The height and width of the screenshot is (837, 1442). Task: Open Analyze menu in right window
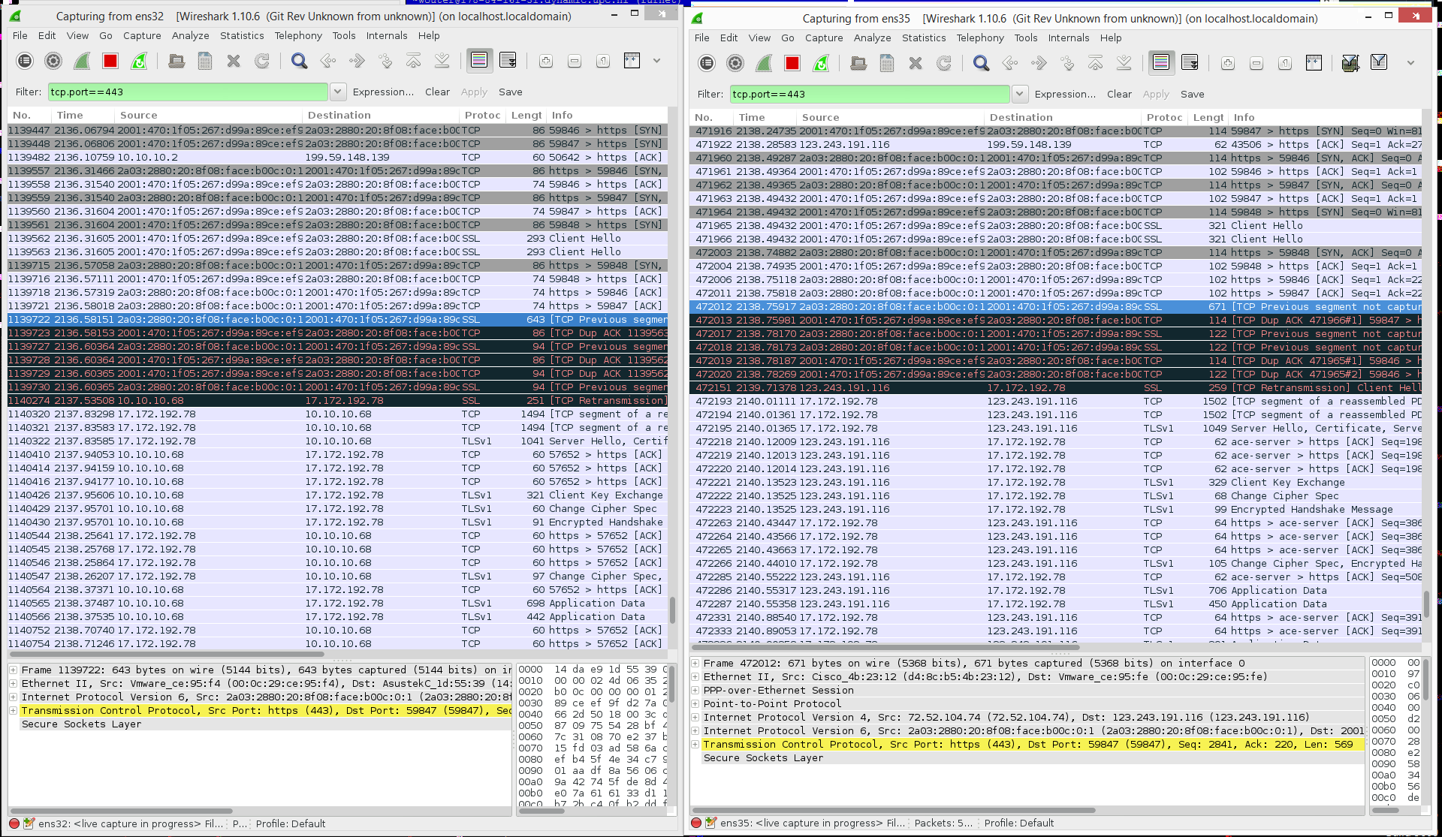point(872,38)
